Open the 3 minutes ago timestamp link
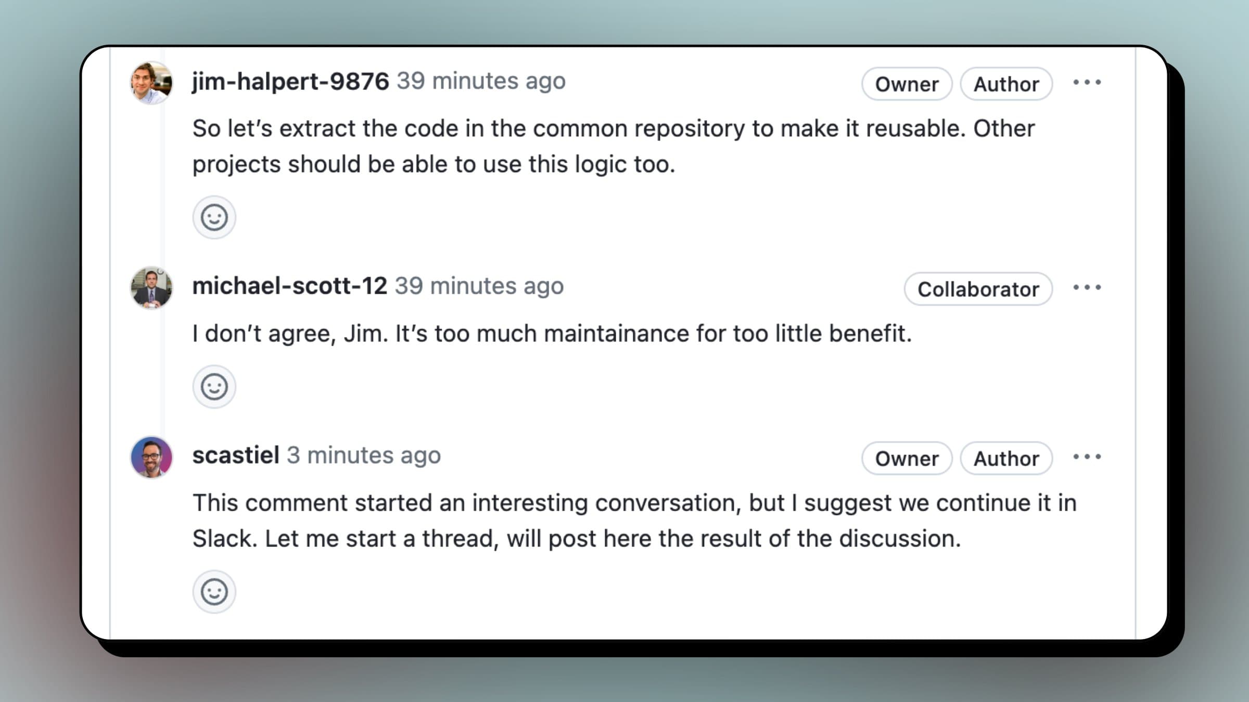This screenshot has height=702, width=1249. tap(364, 456)
